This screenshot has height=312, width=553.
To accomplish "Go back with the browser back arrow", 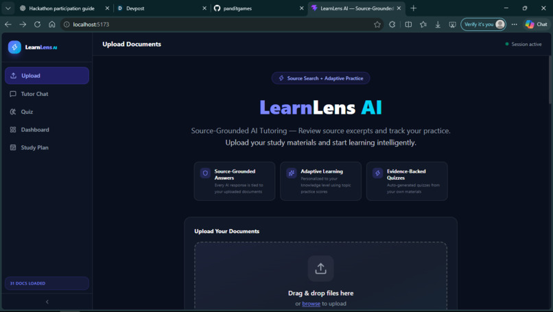I will [x=8, y=24].
